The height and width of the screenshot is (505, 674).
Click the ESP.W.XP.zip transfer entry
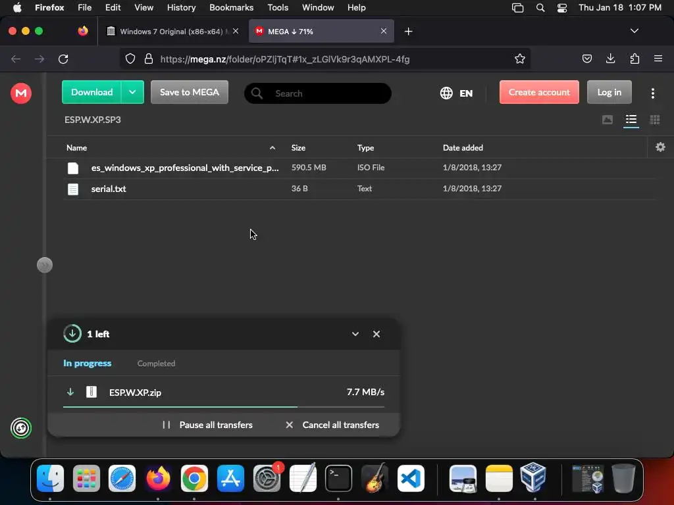224,392
